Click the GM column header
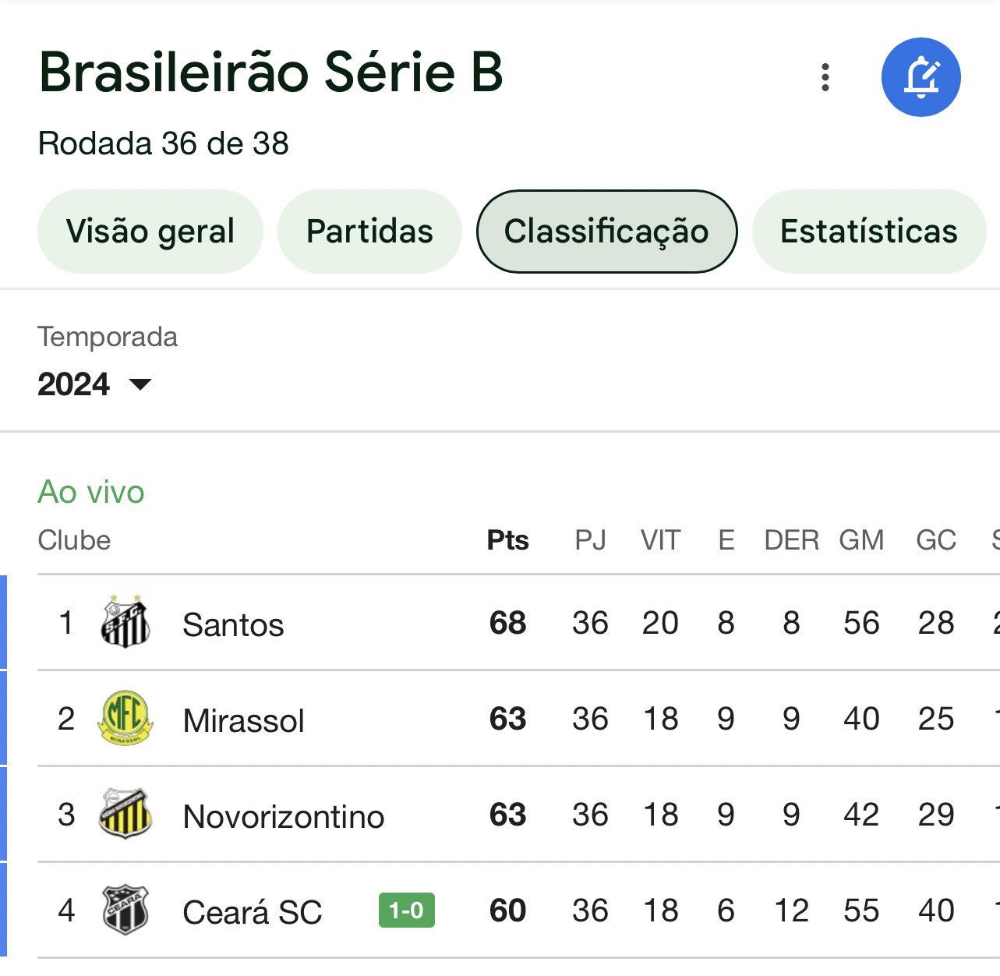The image size is (1000, 976). [x=861, y=540]
